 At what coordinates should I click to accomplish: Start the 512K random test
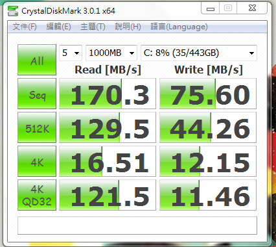coord(37,127)
